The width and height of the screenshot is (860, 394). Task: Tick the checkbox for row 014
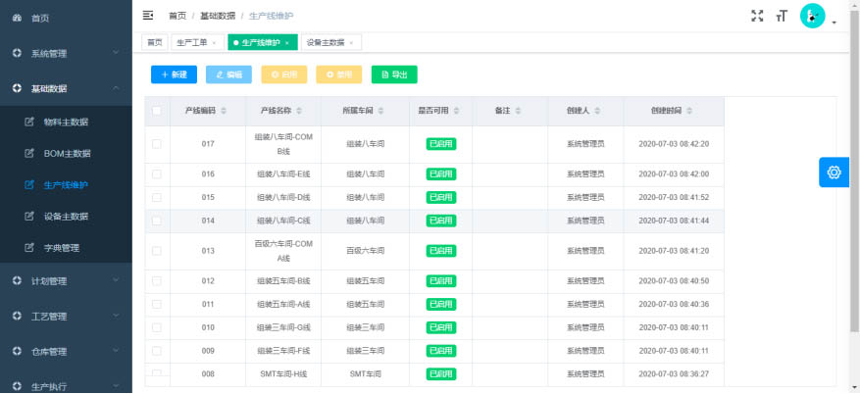tap(157, 222)
